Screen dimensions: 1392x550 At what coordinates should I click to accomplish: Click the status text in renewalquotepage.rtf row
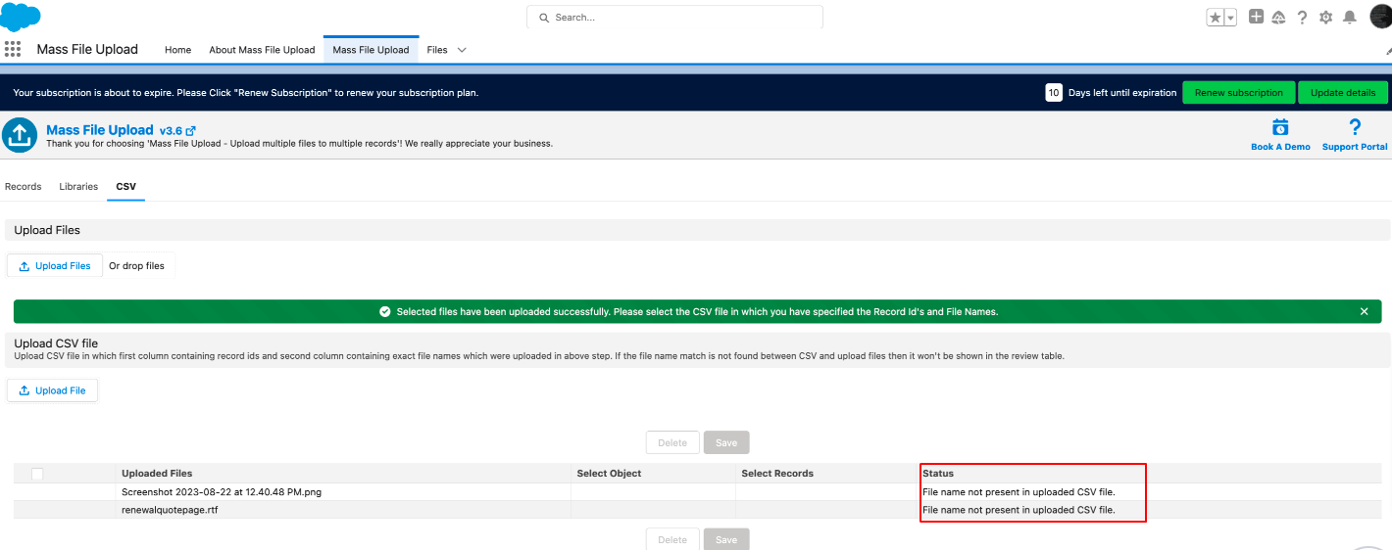pyautogui.click(x=1019, y=510)
